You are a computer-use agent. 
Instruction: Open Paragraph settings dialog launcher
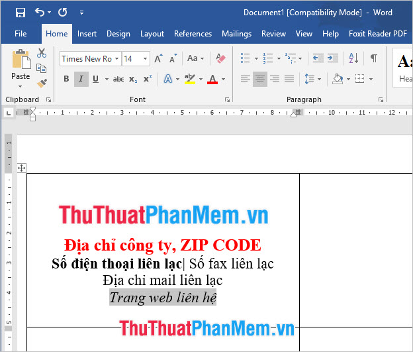[x=381, y=99]
